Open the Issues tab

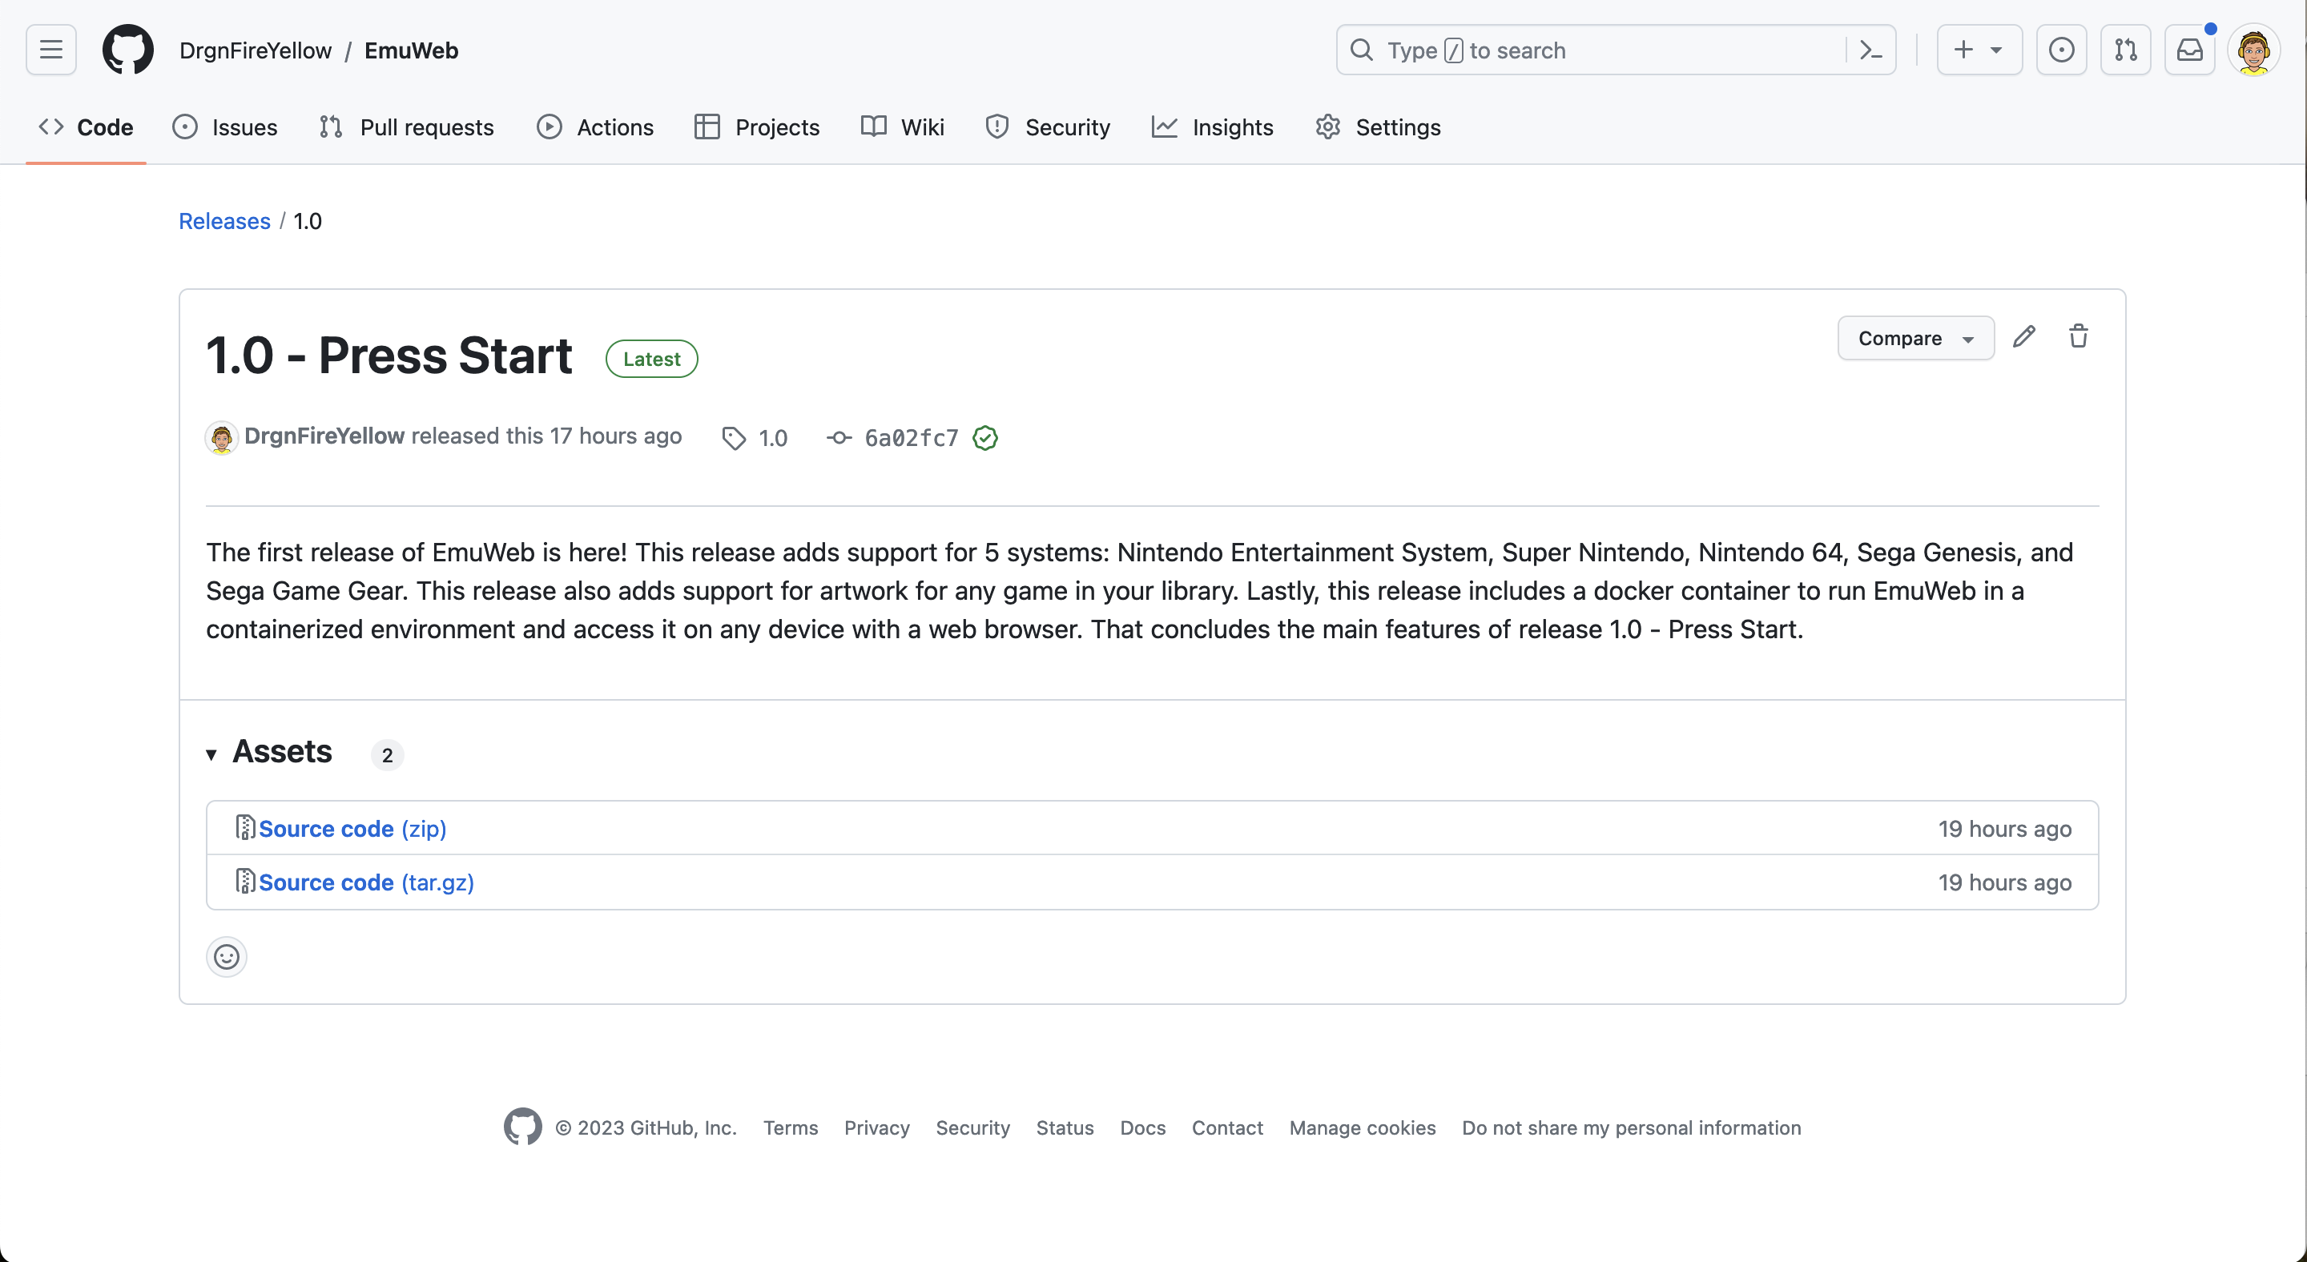225,127
